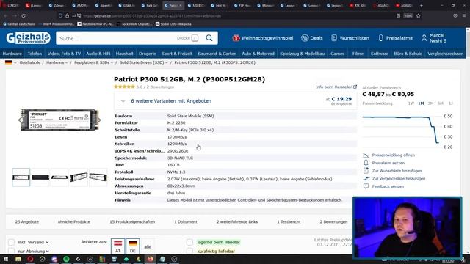Set price chart range to 6M
The height and width of the screenshot is (264, 470).
(441, 103)
